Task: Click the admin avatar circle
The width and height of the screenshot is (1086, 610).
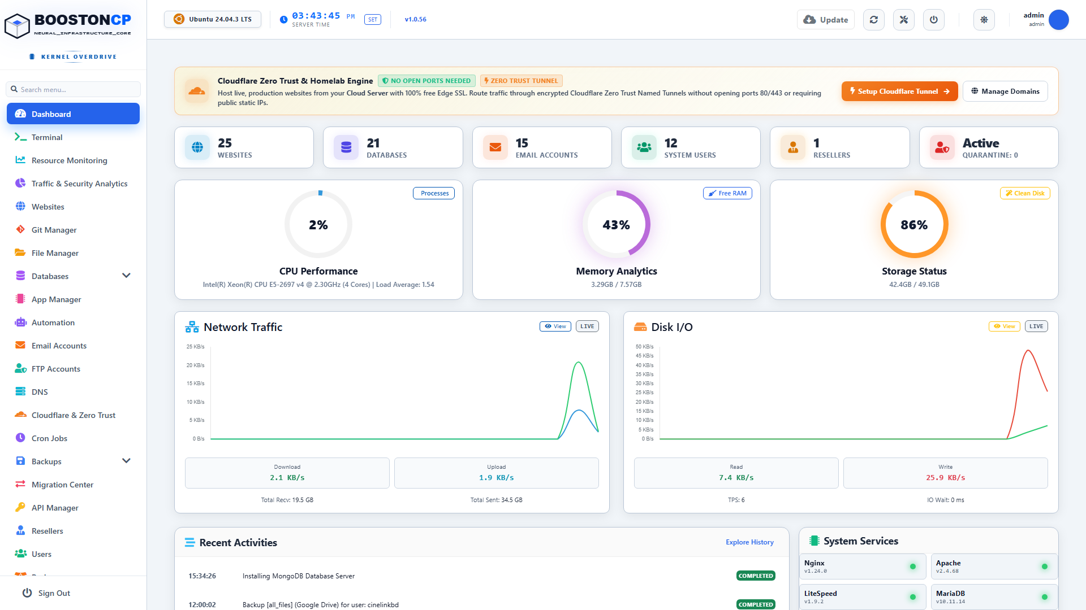Action: point(1059,20)
